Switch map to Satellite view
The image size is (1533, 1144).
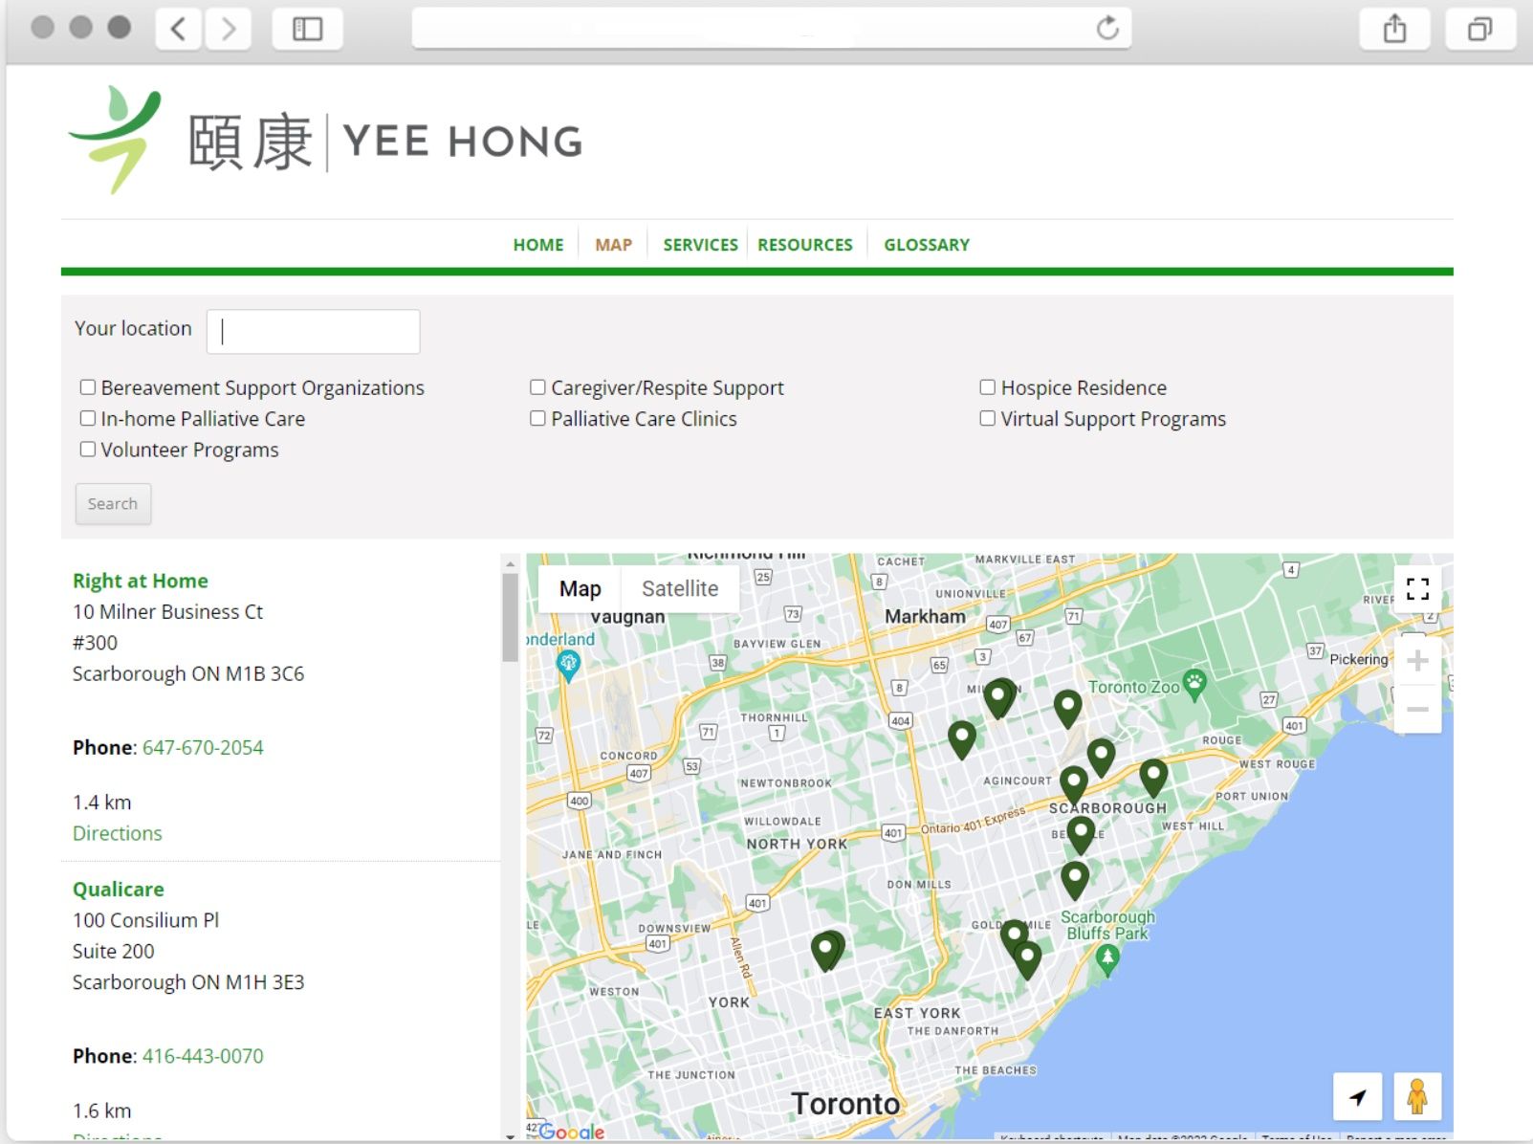pos(680,588)
